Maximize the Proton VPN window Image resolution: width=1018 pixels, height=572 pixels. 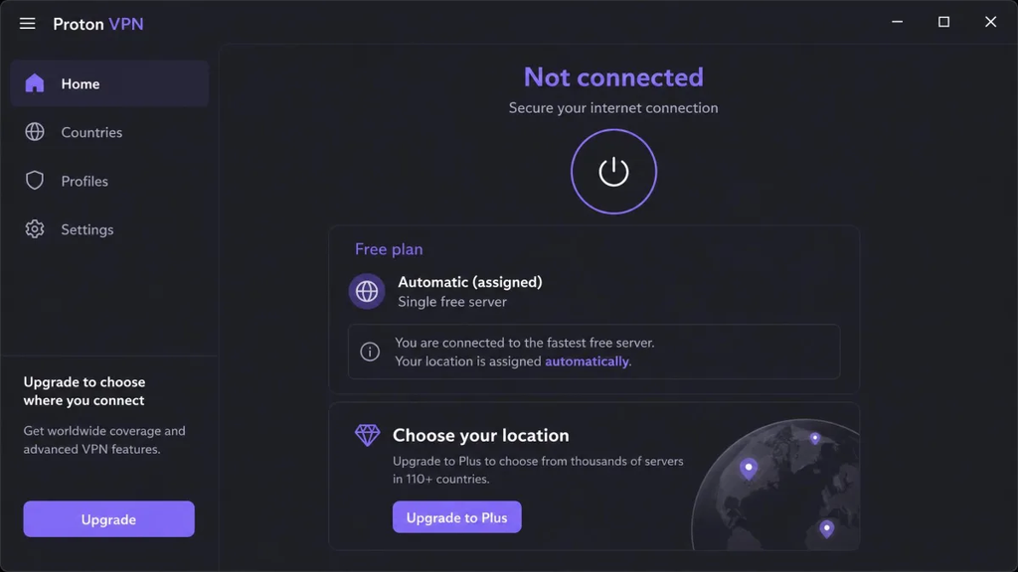(x=944, y=22)
